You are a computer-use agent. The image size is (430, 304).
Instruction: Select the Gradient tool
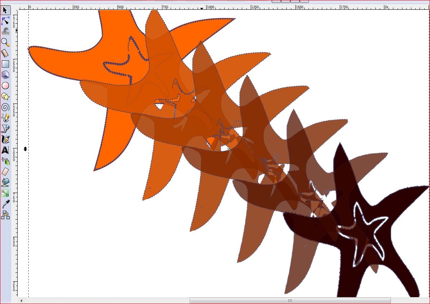5,193
